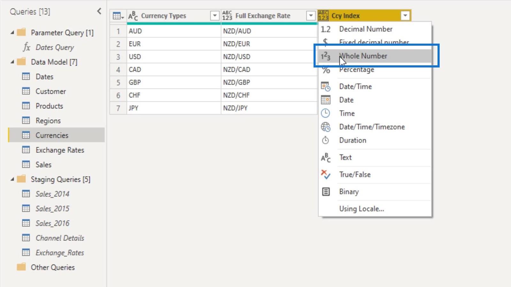Click the Full Exchange Rate type icon

click(x=227, y=16)
